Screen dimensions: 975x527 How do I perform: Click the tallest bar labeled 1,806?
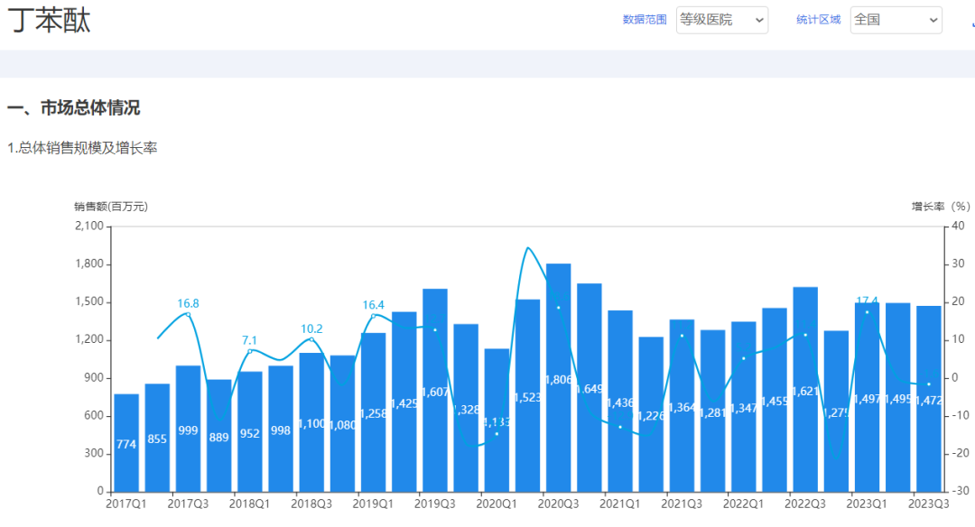point(559,378)
